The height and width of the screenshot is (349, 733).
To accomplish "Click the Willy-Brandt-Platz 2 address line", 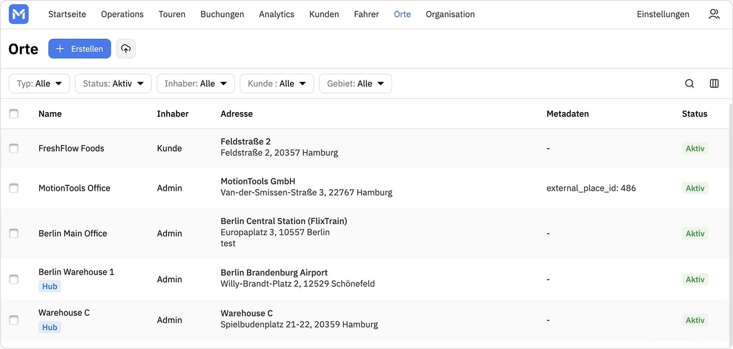I will pyautogui.click(x=298, y=284).
